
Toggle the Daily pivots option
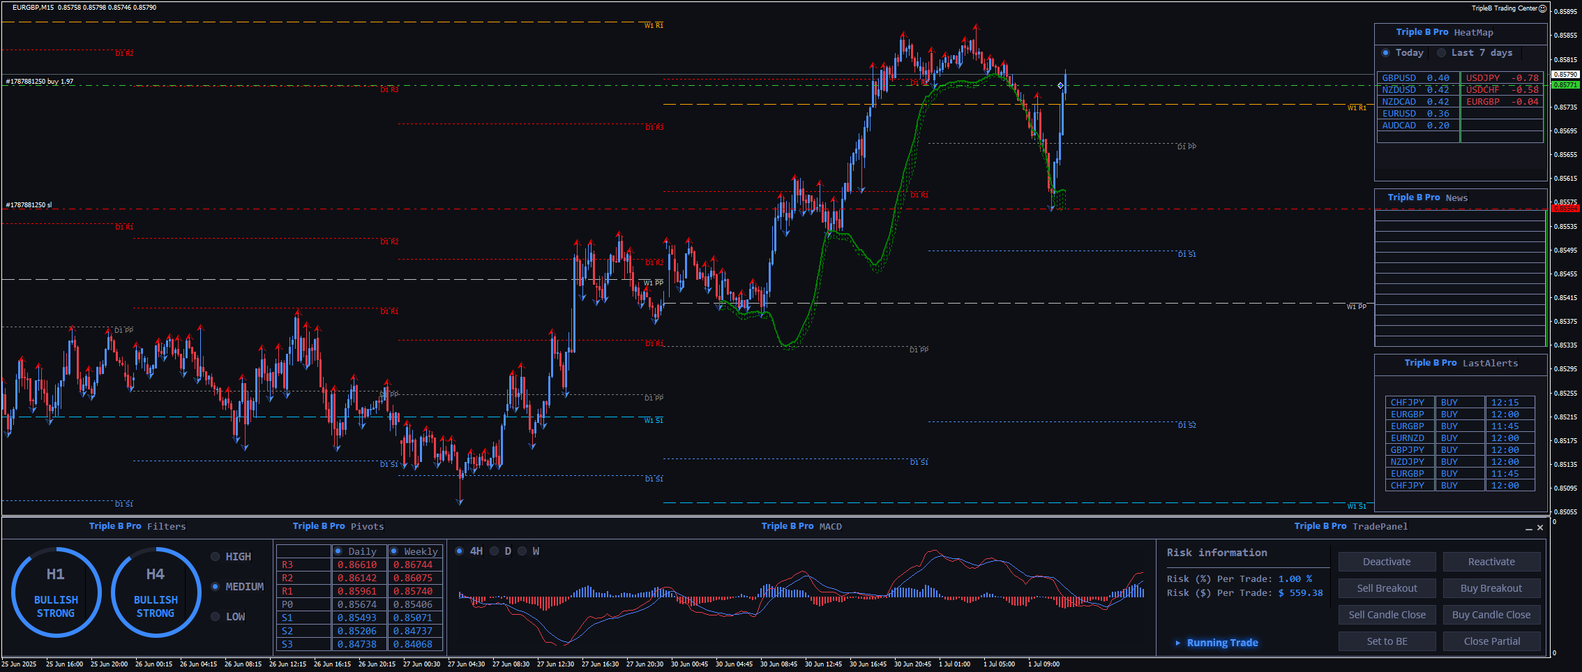pyautogui.click(x=338, y=551)
